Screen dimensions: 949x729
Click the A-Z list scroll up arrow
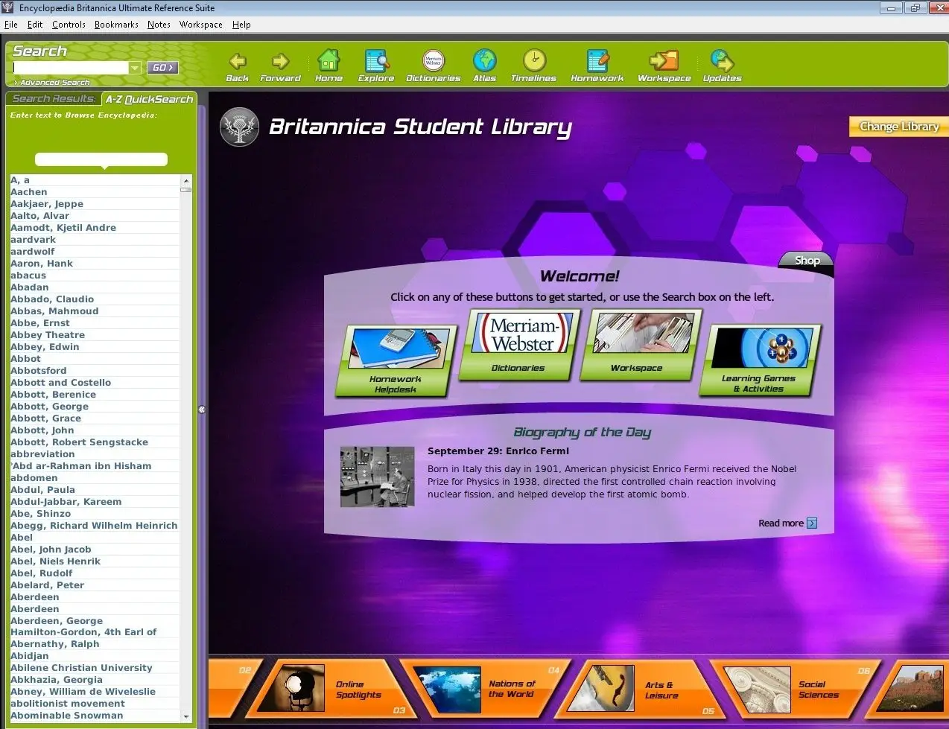coord(186,181)
